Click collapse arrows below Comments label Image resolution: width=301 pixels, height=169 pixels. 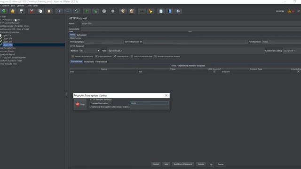point(71,31)
